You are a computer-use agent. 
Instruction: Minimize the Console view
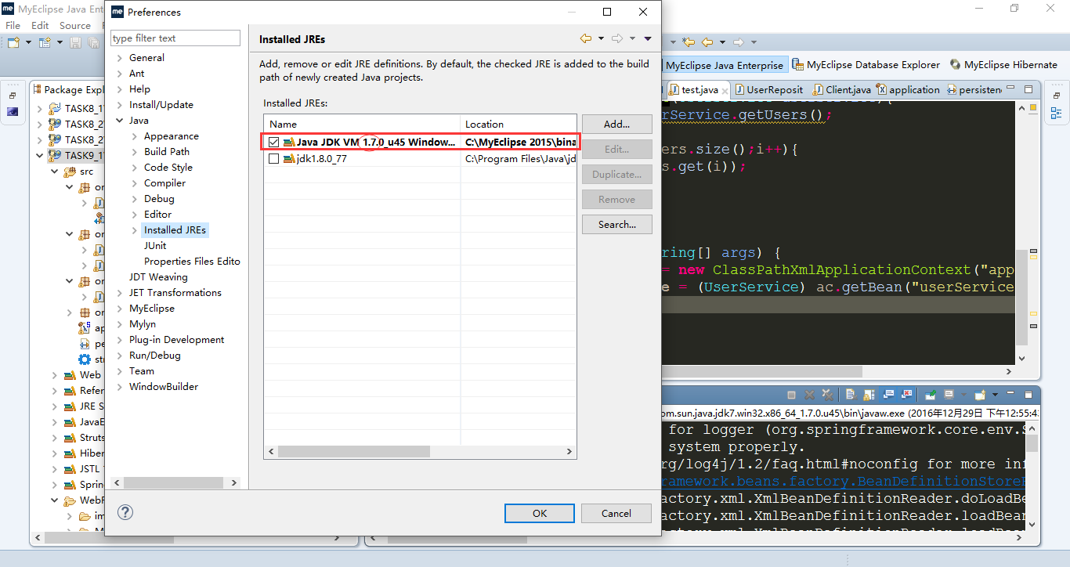tap(1010, 393)
